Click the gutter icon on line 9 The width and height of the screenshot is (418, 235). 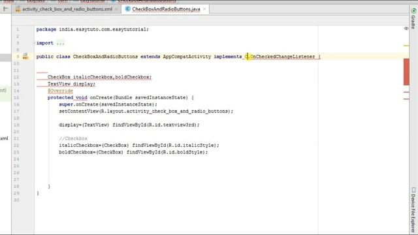click(25, 56)
